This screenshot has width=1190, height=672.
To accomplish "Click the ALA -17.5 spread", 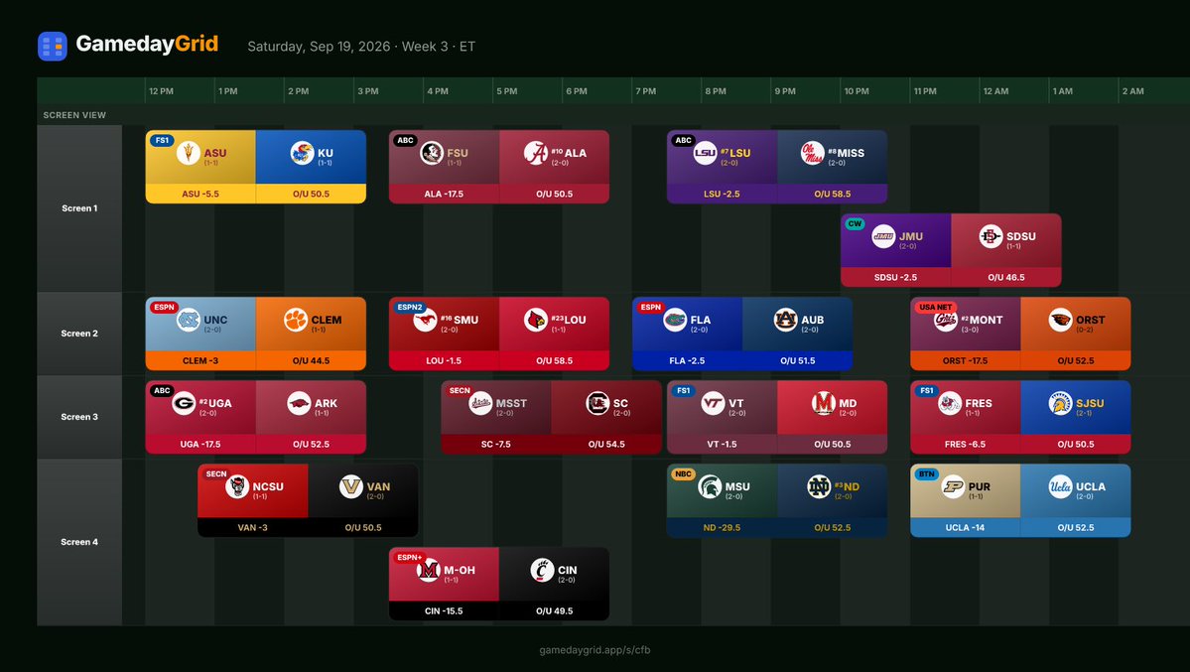I will pyautogui.click(x=444, y=194).
